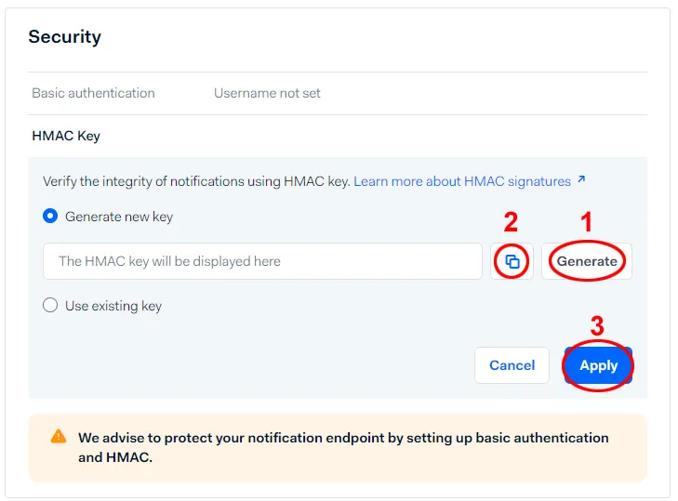This screenshot has height=501, width=678.
Task: Apply the HMAC key settings
Action: 598,365
